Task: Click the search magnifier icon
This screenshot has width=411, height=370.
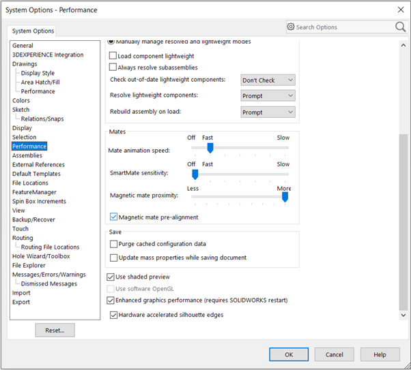Action: 400,27
